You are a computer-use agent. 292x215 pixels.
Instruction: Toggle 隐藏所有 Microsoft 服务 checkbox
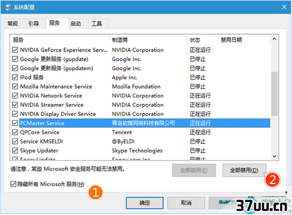click(13, 184)
